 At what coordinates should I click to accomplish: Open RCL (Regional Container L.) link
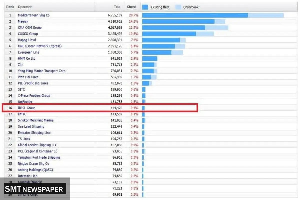click(x=37, y=151)
